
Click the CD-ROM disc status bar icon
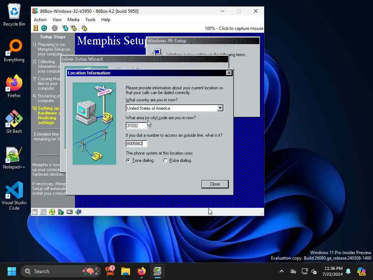point(52,212)
